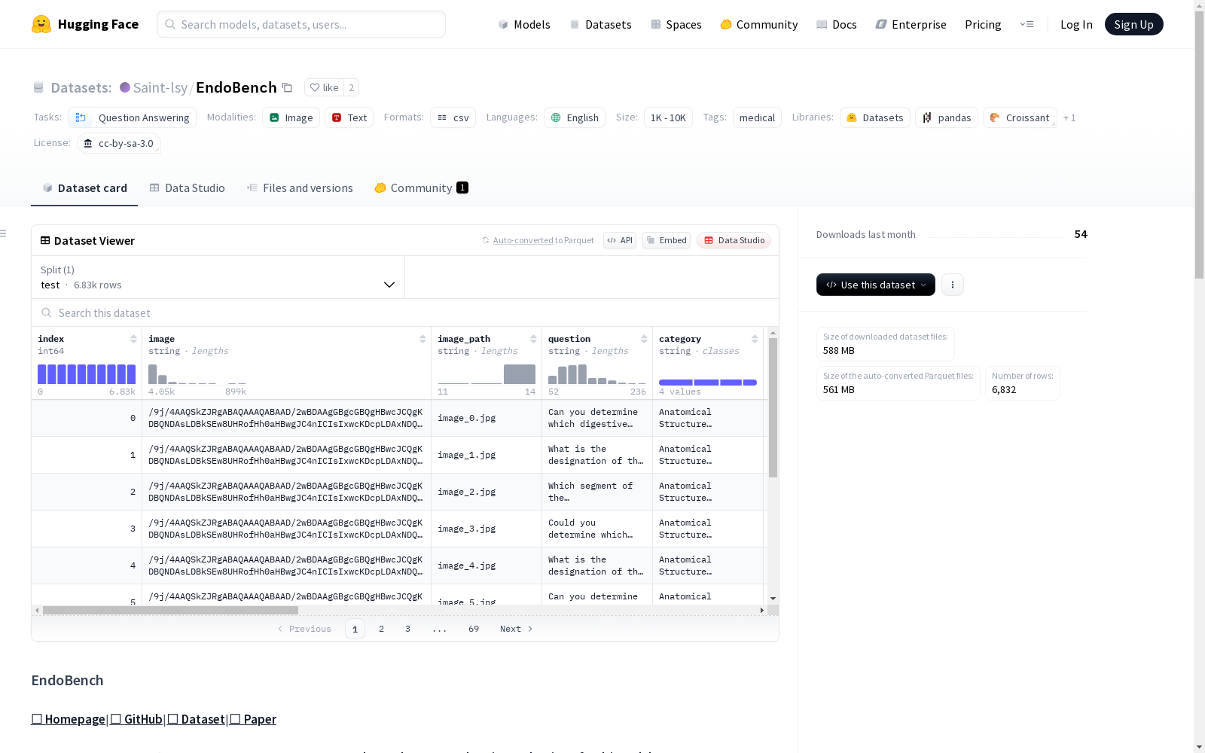Screen dimensions: 1205x753
Task: Click the English language tag
Action: (x=575, y=117)
